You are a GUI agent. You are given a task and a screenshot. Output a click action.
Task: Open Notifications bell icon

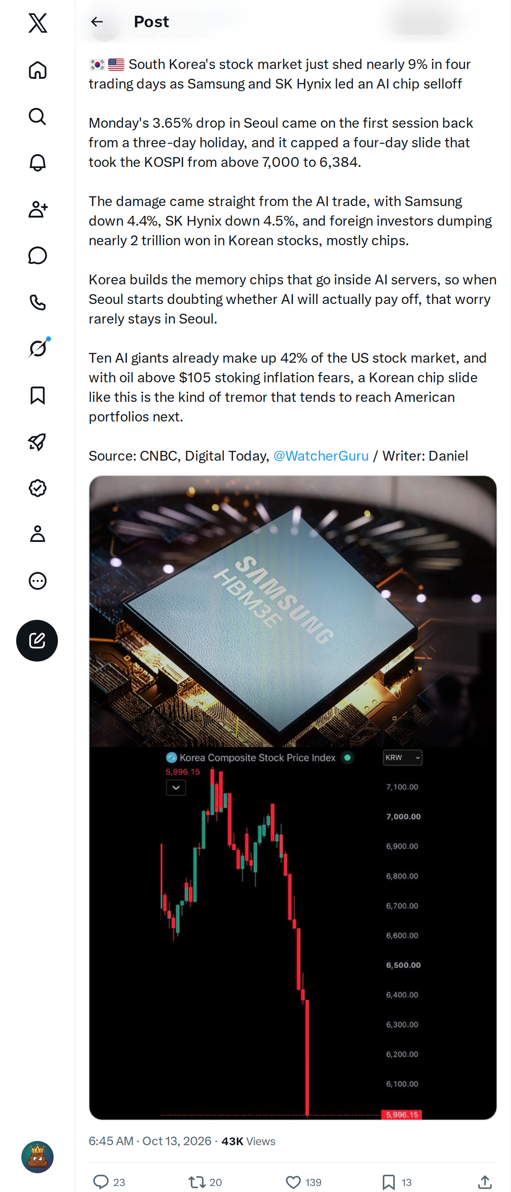[37, 163]
